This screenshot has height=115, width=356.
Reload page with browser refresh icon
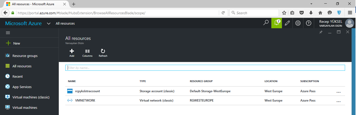[x=223, y=13]
